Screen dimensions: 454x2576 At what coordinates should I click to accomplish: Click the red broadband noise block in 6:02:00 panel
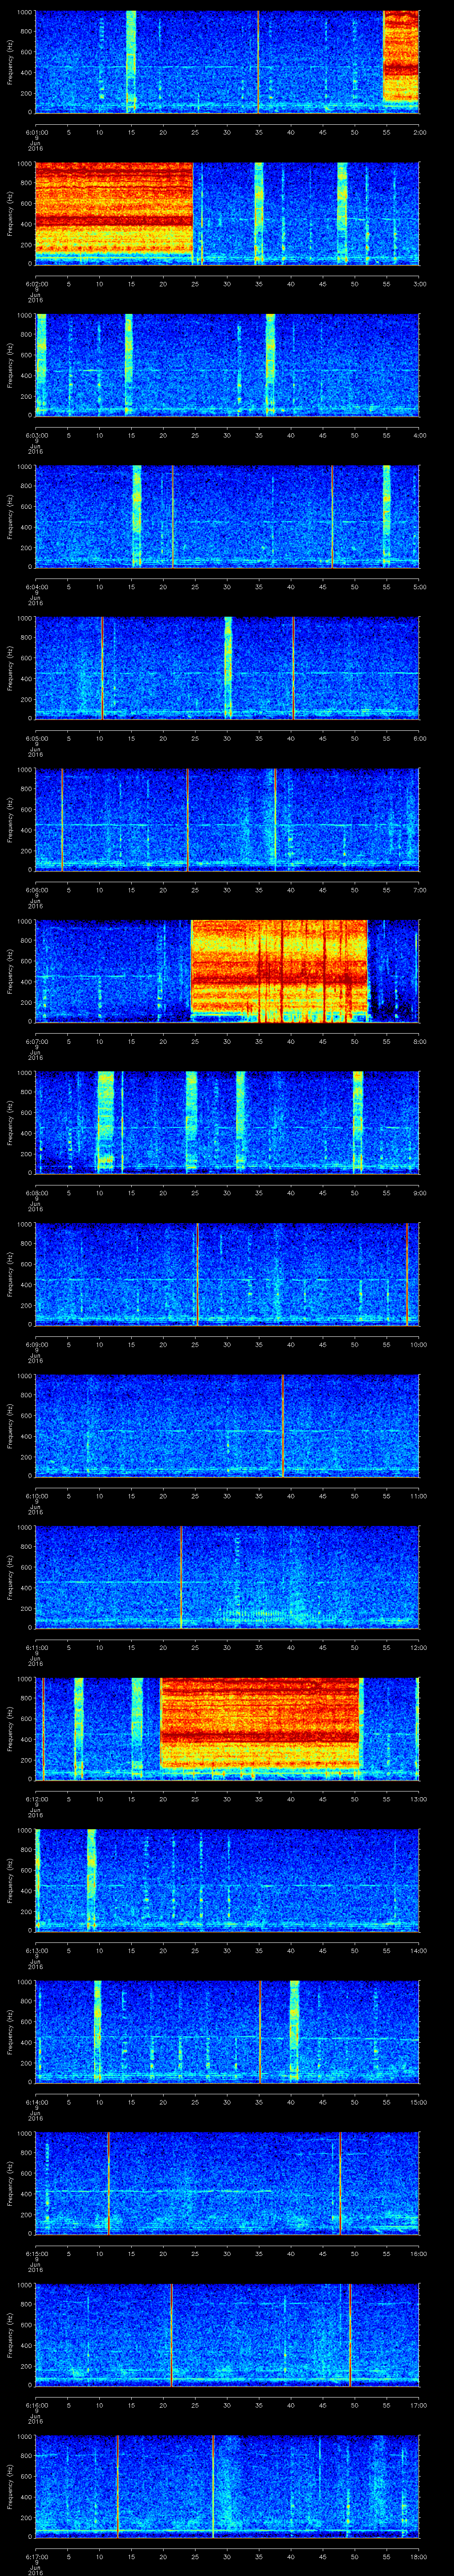point(114,207)
